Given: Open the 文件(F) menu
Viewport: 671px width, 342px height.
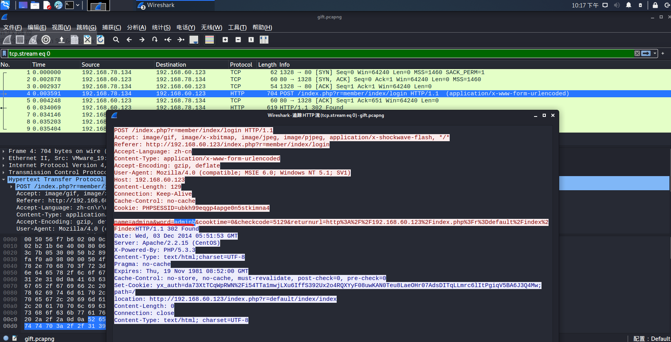Looking at the screenshot, I should pyautogui.click(x=13, y=27).
